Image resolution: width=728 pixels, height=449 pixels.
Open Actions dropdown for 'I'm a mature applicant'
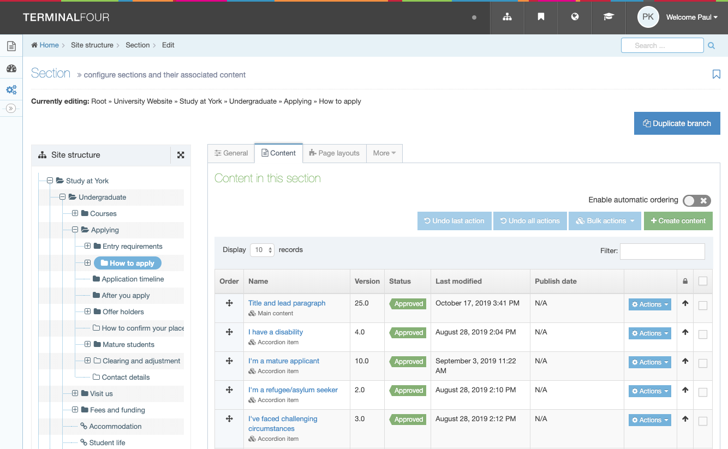pyautogui.click(x=649, y=362)
